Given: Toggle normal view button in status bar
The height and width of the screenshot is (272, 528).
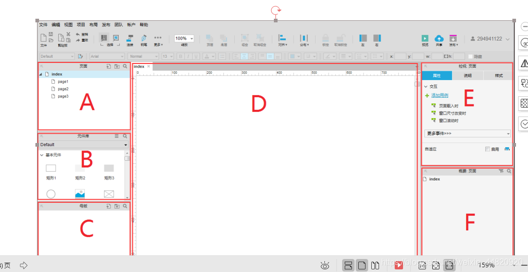Looking at the screenshot, I should coord(348,265).
